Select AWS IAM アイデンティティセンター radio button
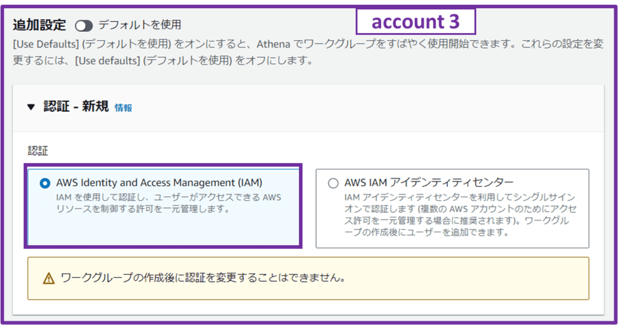Viewport: 618px width, 325px height. 333,183
